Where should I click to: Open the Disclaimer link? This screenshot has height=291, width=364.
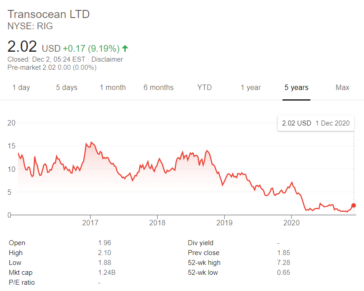tap(107, 59)
